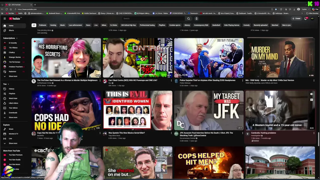Select the Old-School Hip Hop chip

(128, 25)
